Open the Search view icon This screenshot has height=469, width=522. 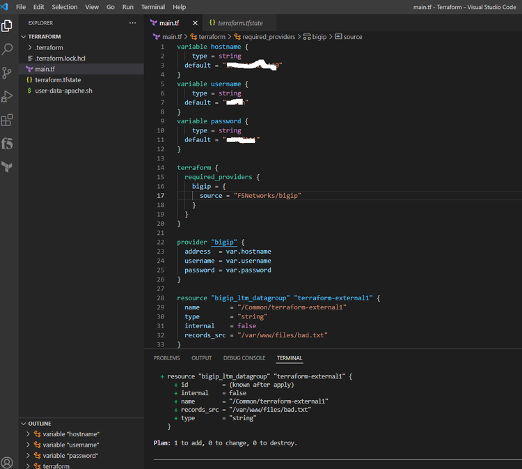[7, 49]
